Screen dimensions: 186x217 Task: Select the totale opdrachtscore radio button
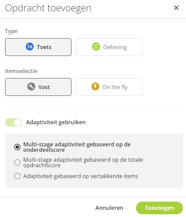click(x=17, y=162)
